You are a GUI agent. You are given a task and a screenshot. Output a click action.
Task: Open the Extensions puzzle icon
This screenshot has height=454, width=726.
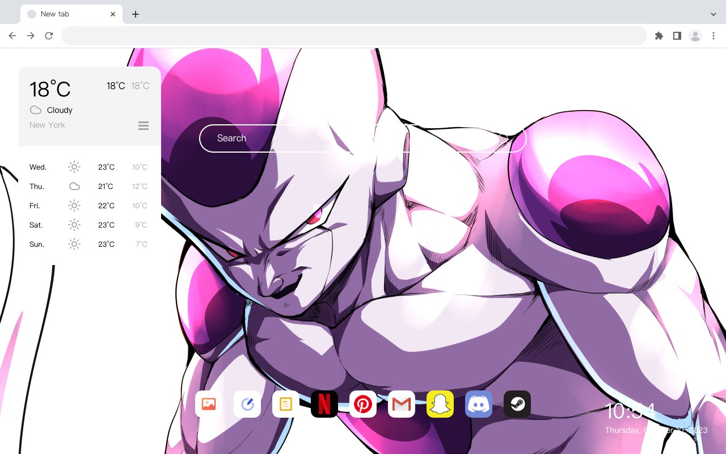pyautogui.click(x=659, y=36)
